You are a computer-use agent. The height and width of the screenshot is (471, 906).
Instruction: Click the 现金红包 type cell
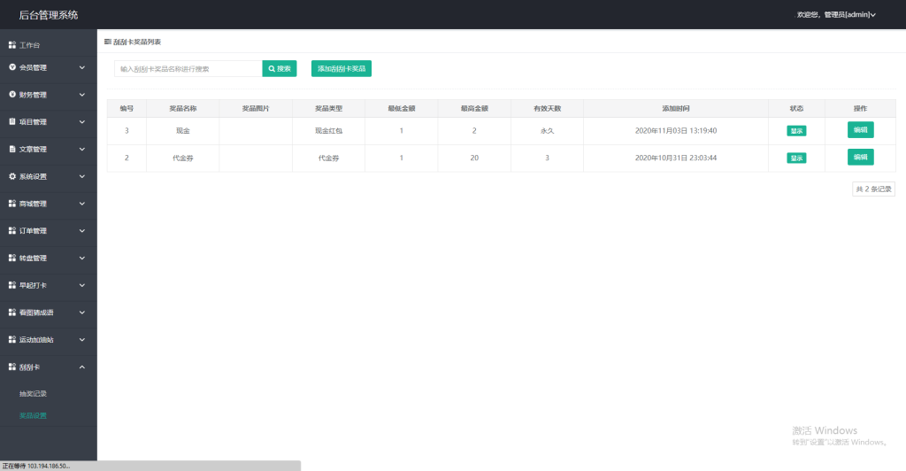click(328, 131)
